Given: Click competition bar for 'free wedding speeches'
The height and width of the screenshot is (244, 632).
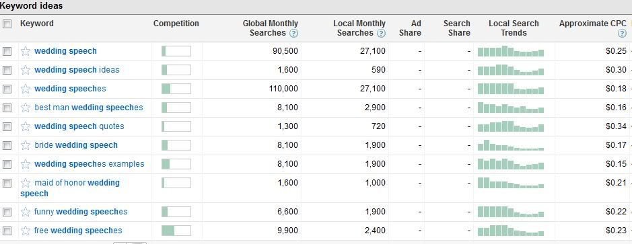Looking at the screenshot, I should 176,231.
